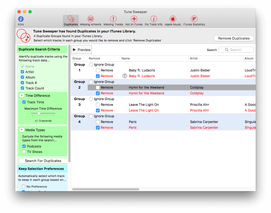Check Ignore Group for Group 3
Image resolution: width=271 pixels, height=213 pixels.
(x=91, y=99)
